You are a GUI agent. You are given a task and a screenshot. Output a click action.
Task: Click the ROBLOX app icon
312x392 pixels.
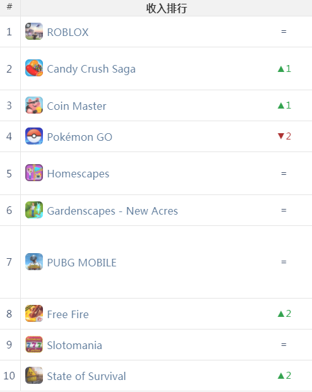34,32
